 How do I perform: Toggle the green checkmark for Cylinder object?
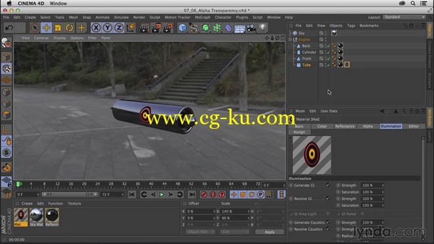(329, 52)
